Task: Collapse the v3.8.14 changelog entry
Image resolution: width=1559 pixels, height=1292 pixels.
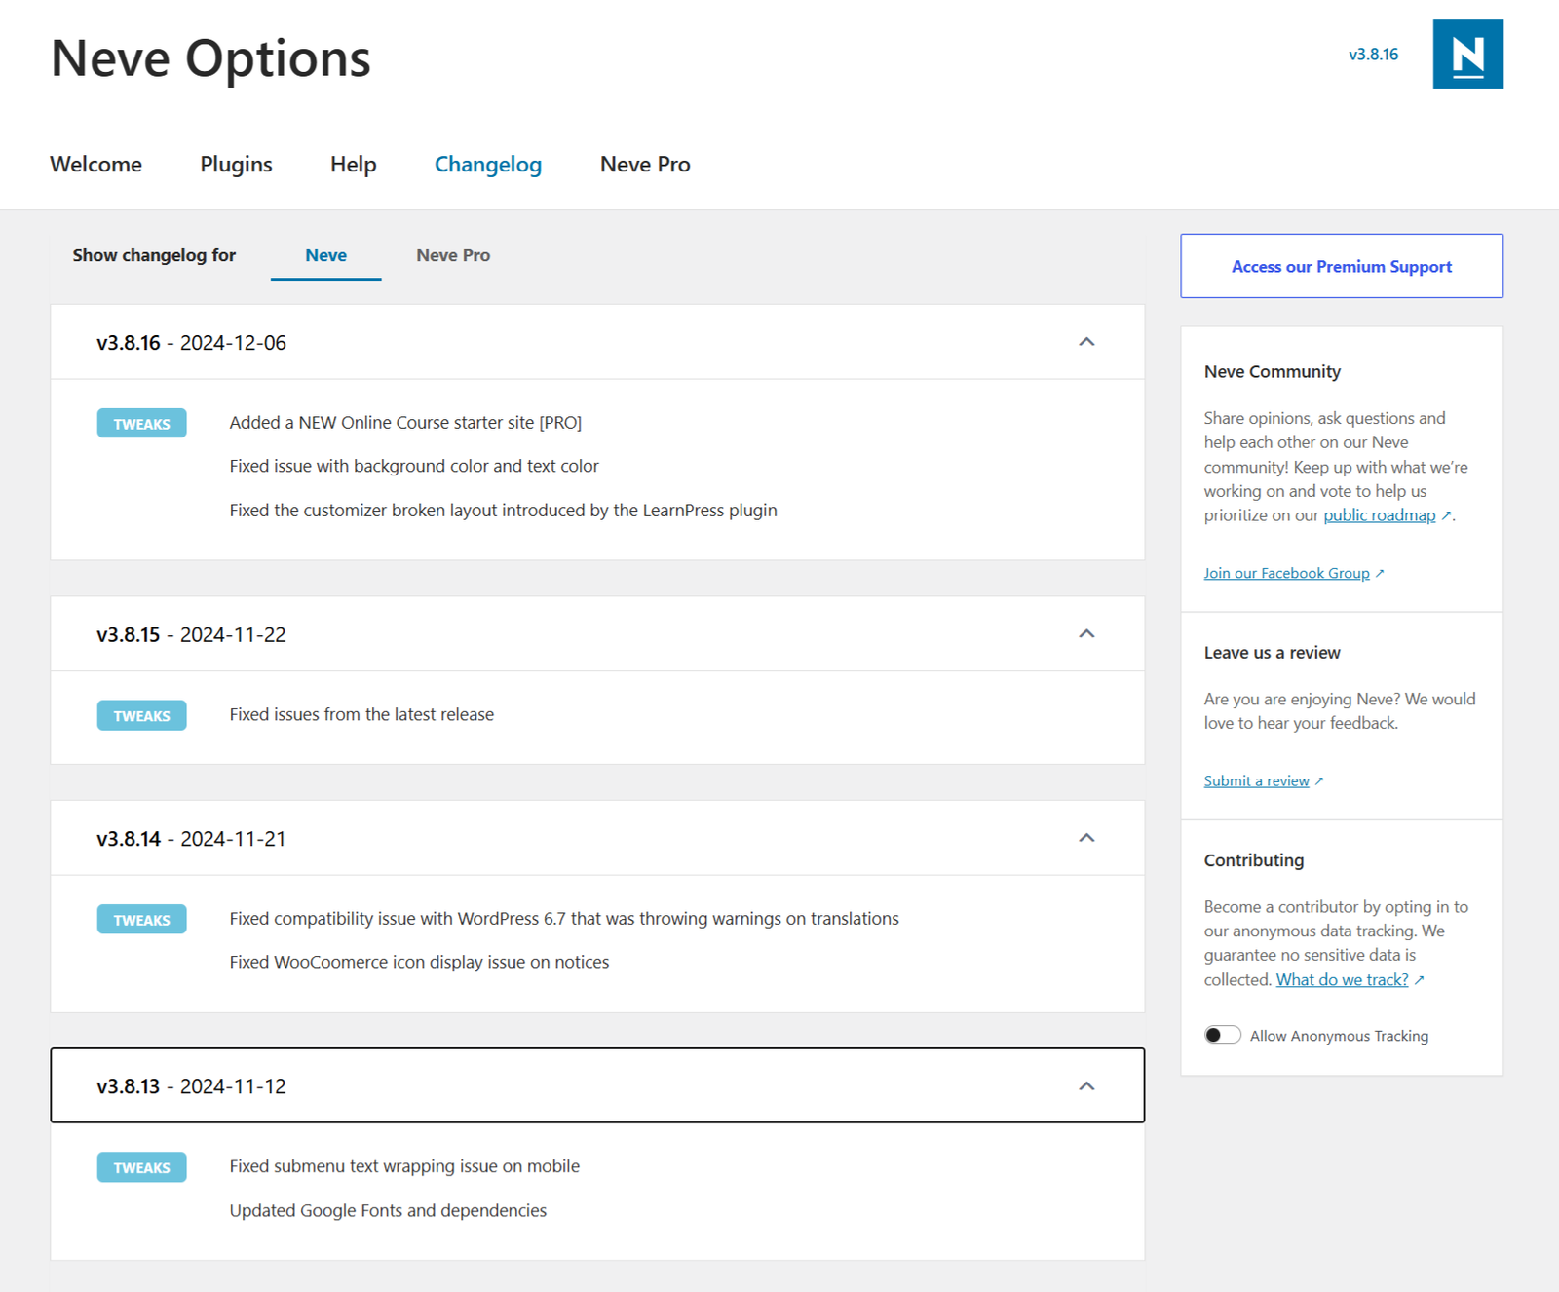Action: pos(1086,838)
